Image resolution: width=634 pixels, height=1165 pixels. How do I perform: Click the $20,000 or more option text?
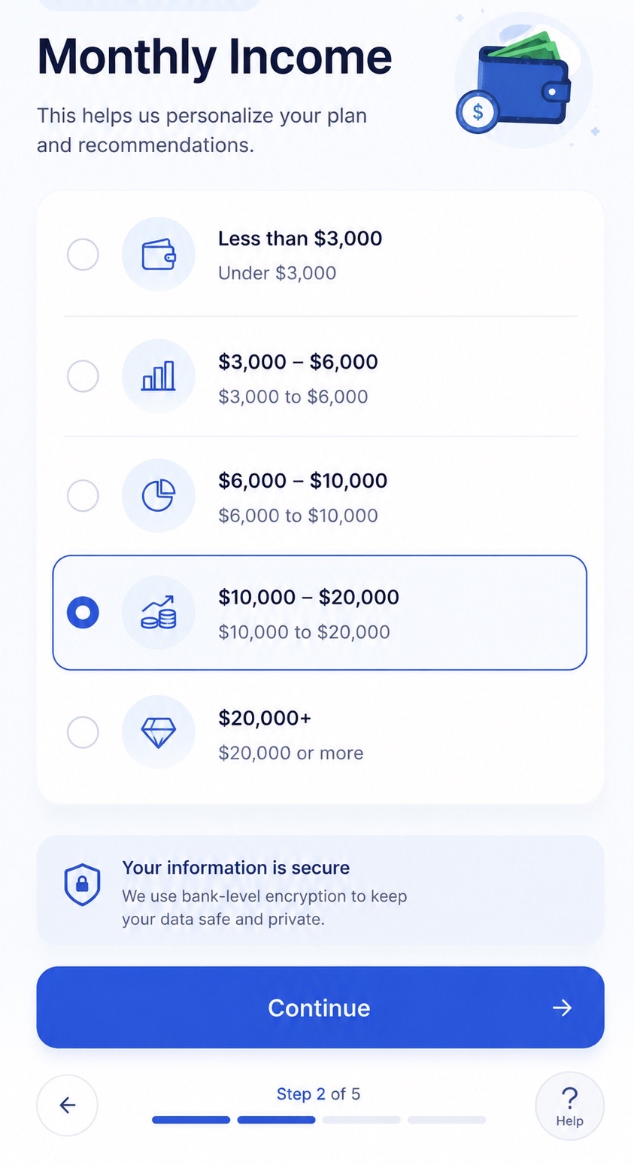(x=291, y=753)
